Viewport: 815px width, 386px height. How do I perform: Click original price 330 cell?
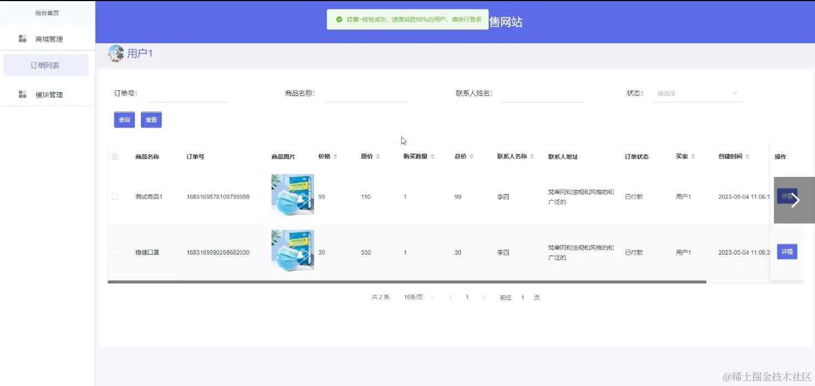click(x=366, y=252)
